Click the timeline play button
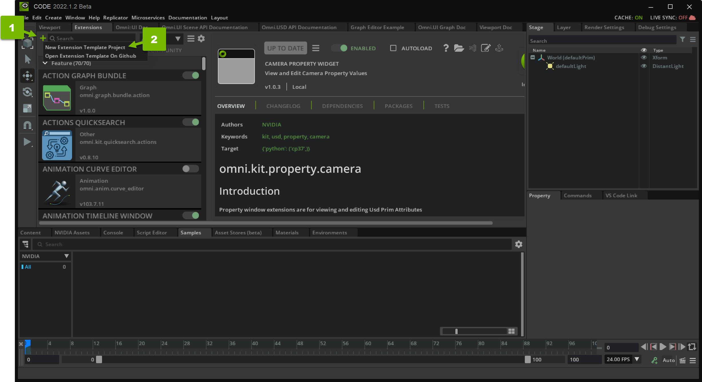 coord(663,347)
